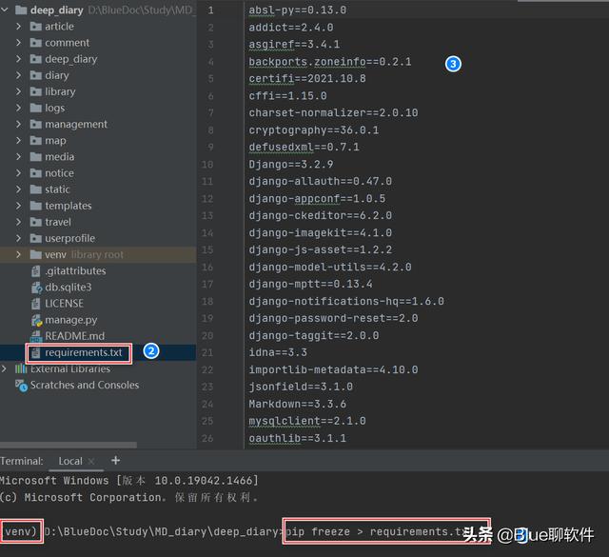Click the charset-normalizer==2.0.10 line

tap(333, 113)
